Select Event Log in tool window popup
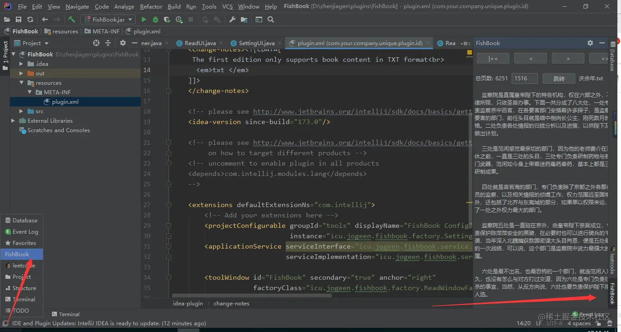 [x=22, y=231]
